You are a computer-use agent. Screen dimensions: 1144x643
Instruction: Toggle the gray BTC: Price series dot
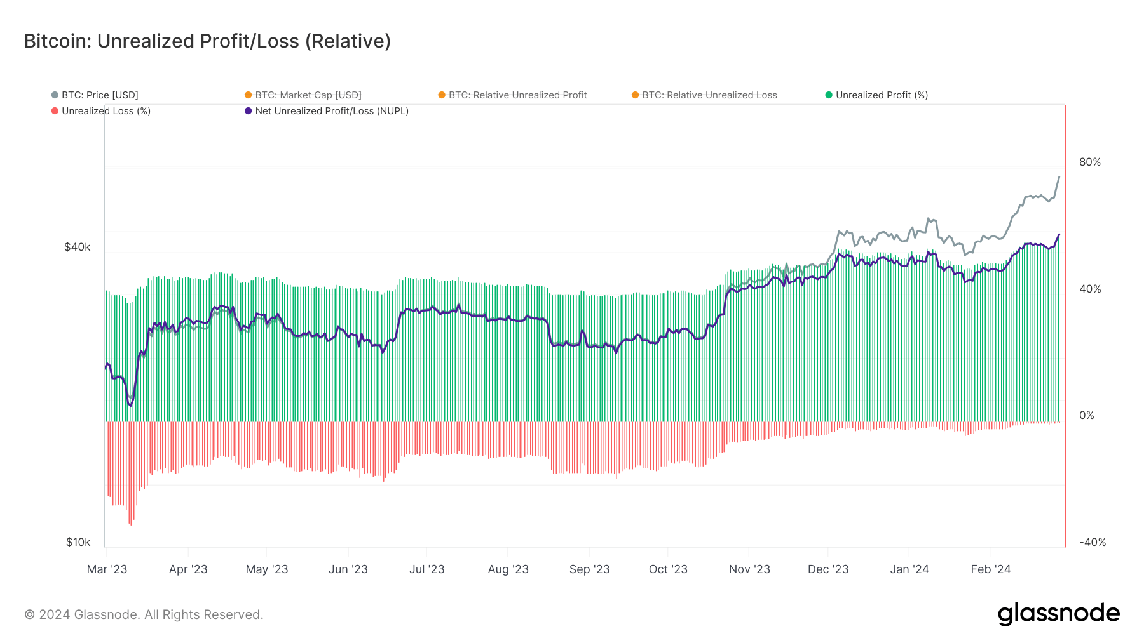tap(55, 95)
